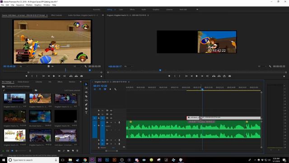Step forward one frame in Program monitor
The height and width of the screenshot is (163, 289).
(202, 76)
